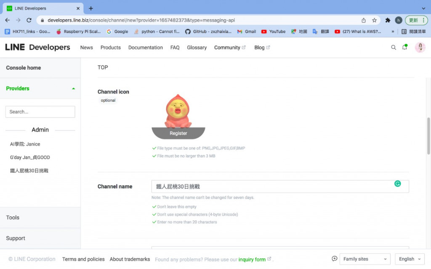
Task: Open the browser extensions puzzle icon
Action: 388,20
